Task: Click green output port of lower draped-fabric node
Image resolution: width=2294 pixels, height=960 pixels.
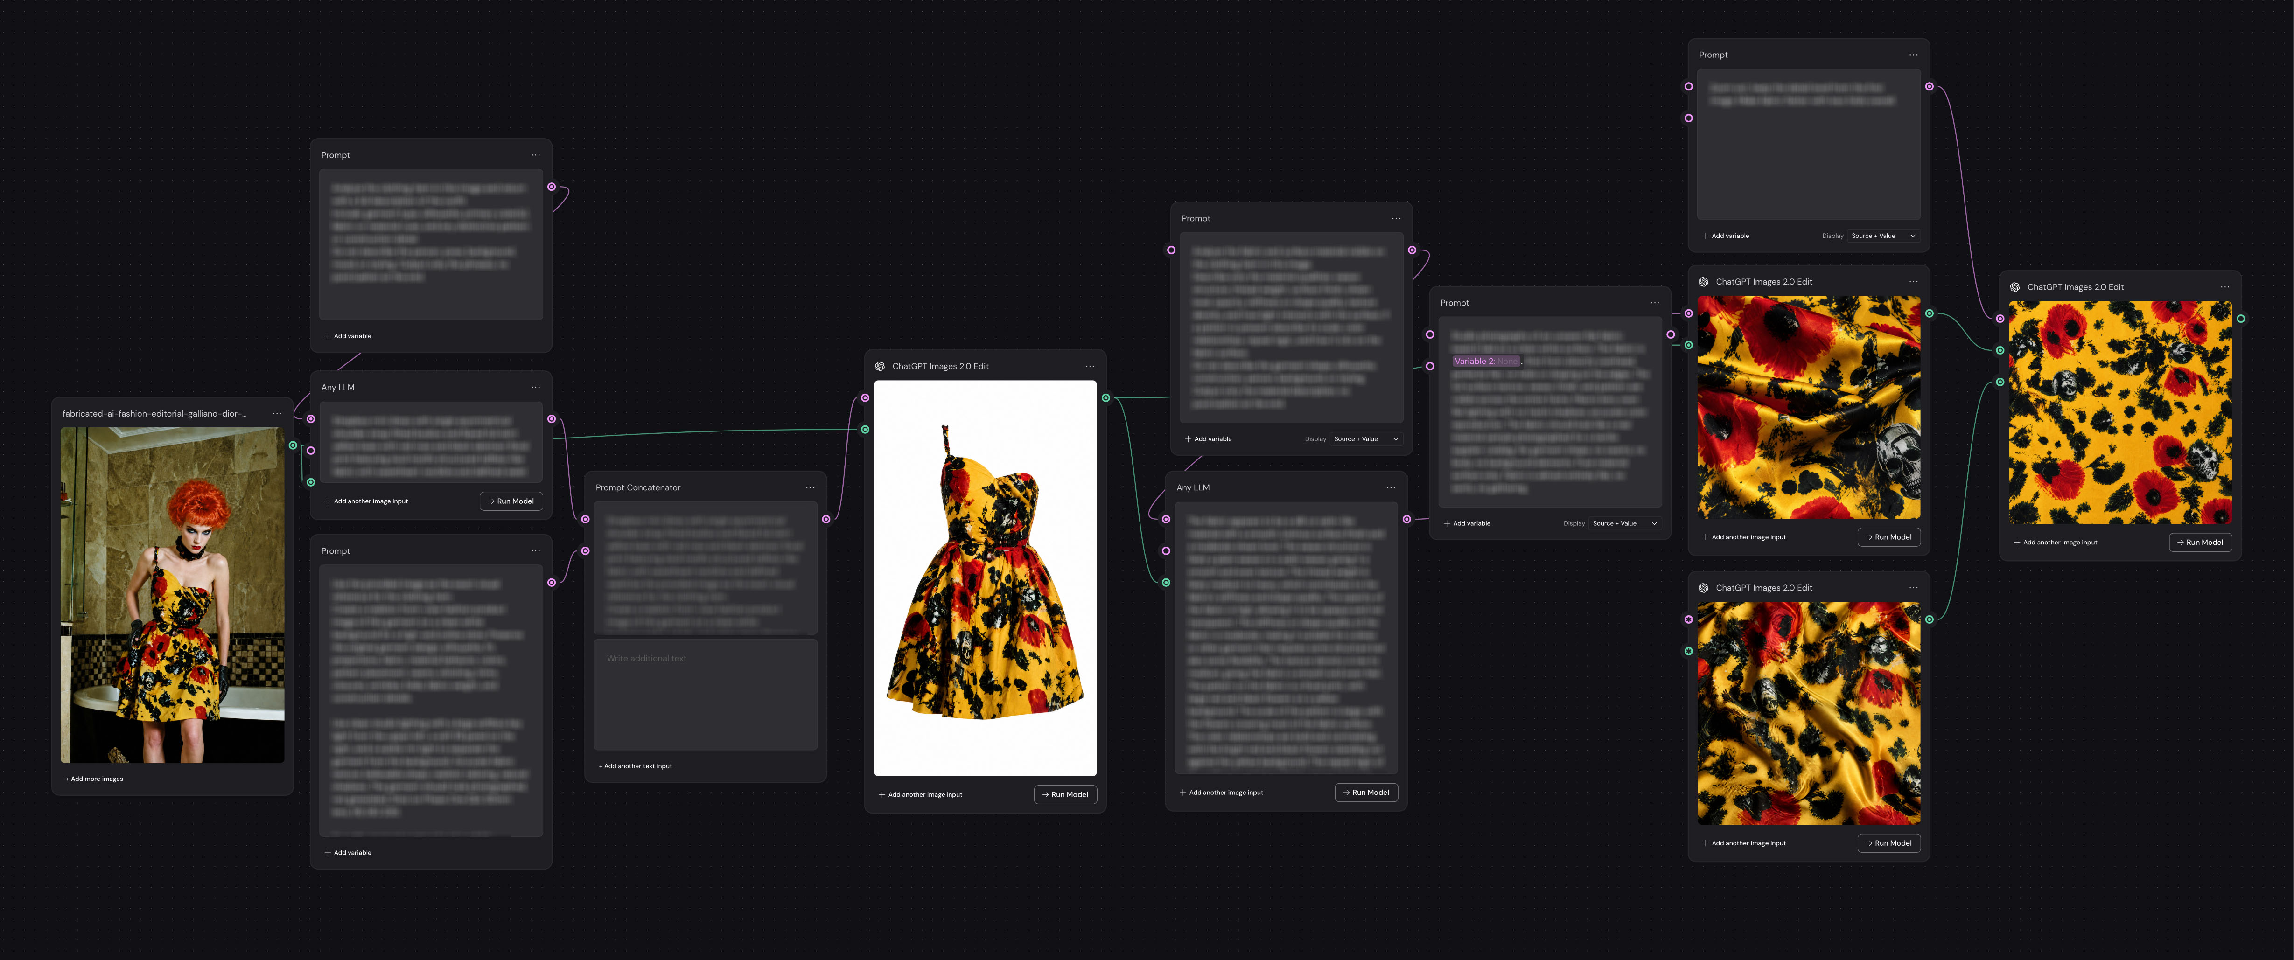Action: tap(1929, 620)
